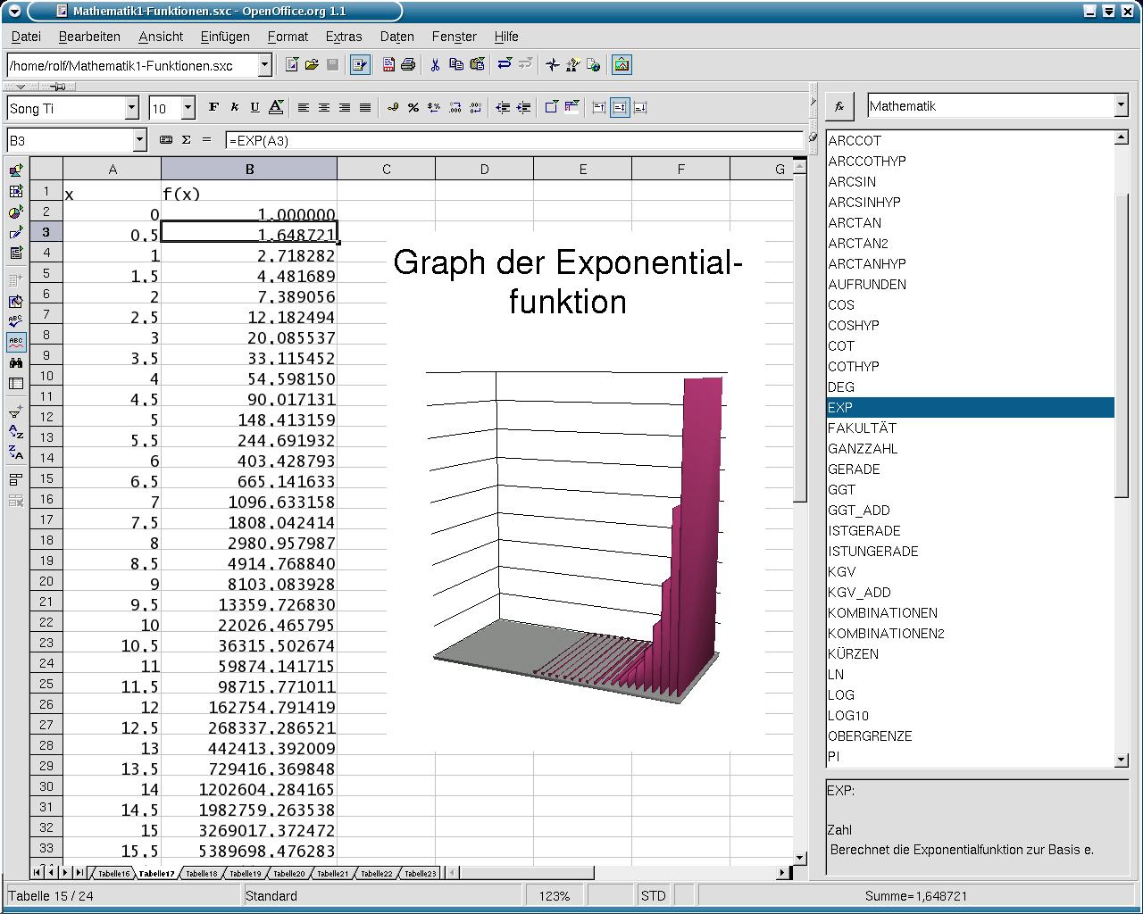Click the horizontal sheet scrollbar
Image resolution: width=1143 pixels, height=914 pixels.
tap(616, 872)
